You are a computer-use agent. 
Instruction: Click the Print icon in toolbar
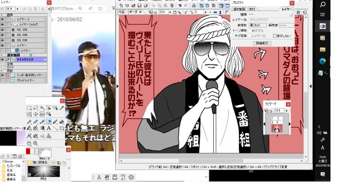point(194,6)
